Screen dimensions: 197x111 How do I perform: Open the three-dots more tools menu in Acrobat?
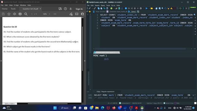point(55,14)
